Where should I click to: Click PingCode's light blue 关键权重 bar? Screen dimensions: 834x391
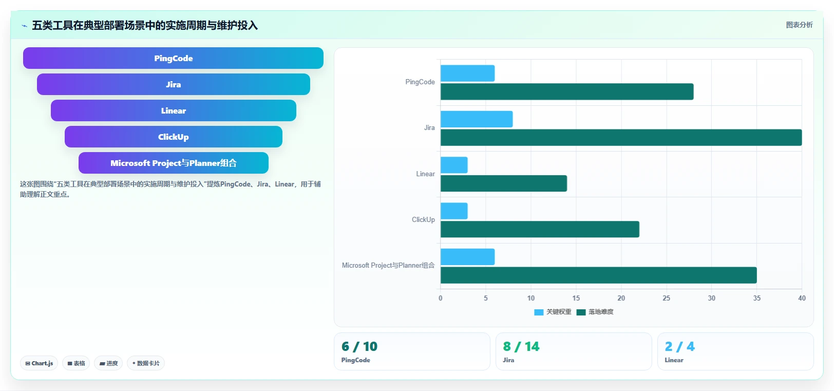tap(467, 73)
